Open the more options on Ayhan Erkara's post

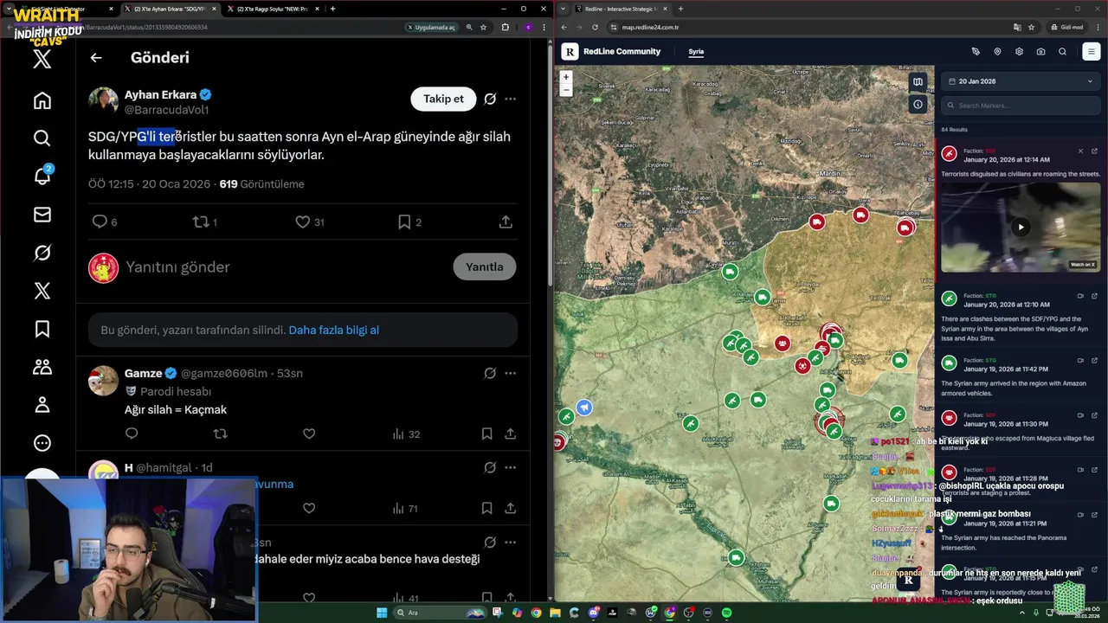pyautogui.click(x=511, y=99)
